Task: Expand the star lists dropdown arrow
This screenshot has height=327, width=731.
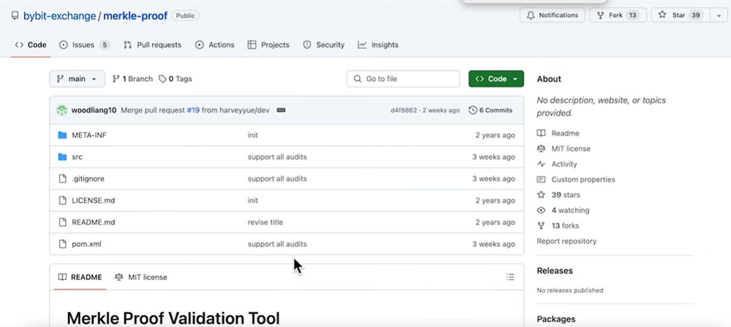Action: pyautogui.click(x=719, y=15)
